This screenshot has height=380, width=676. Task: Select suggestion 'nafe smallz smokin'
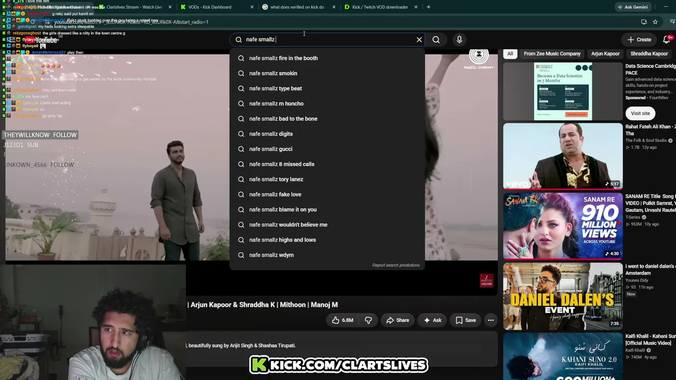(327, 73)
